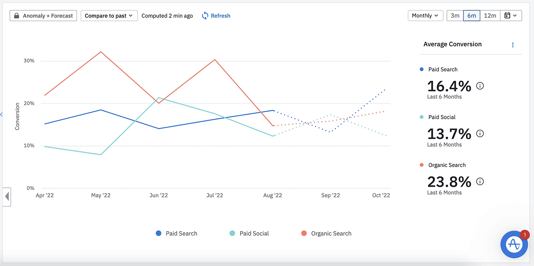Select the 12m time range

pyautogui.click(x=490, y=15)
